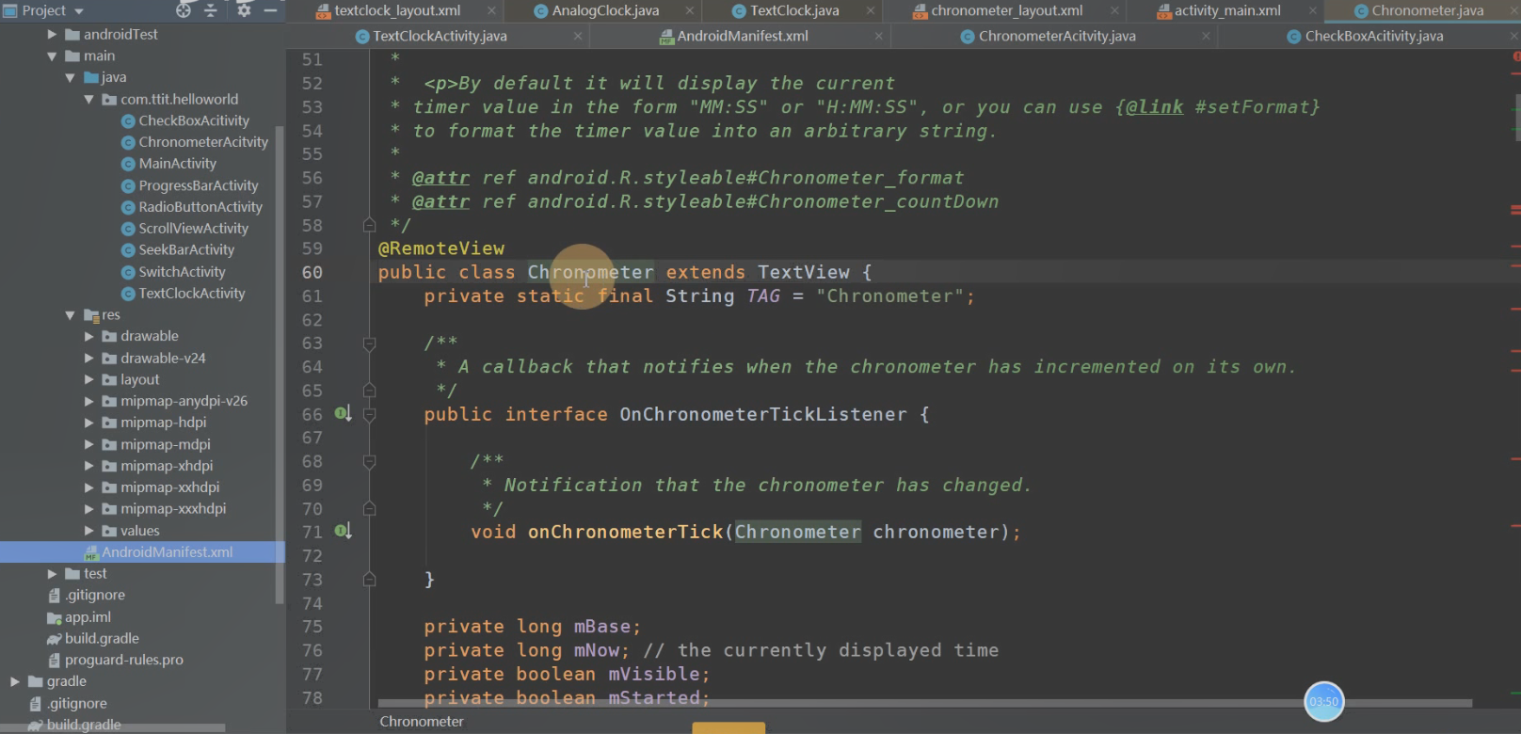Close the AnalogClock.java tab
The height and width of the screenshot is (734, 1521).
point(690,10)
